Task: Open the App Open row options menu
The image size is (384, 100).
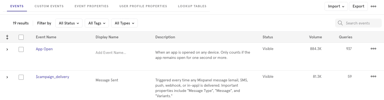Action: (x=373, y=49)
